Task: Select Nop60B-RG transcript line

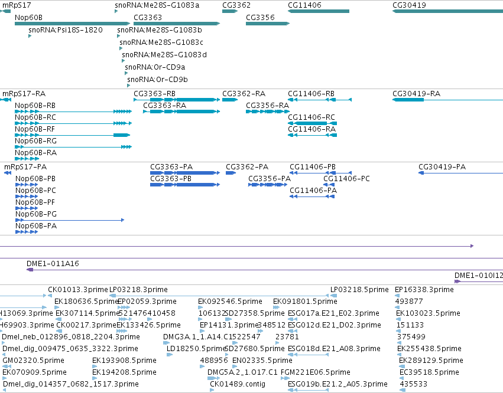Action: (x=73, y=147)
